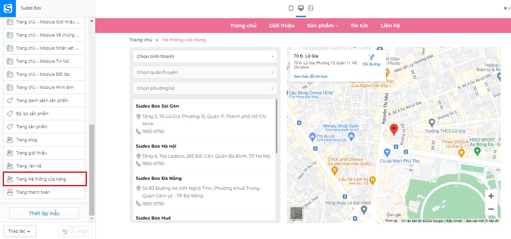Select Sudes Box Đà Nẵng store entry
Viewport: 511px width, 239px height.
pos(204,191)
